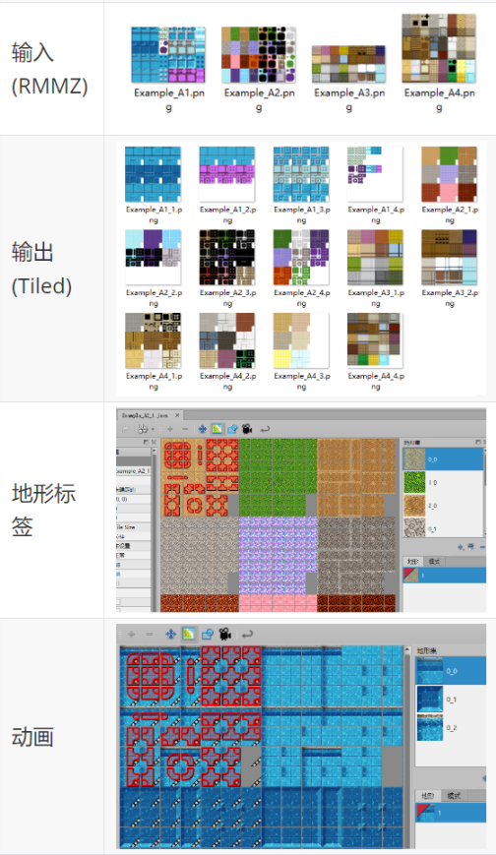Click the remove minus icon below terrain-label list

tap(482, 546)
